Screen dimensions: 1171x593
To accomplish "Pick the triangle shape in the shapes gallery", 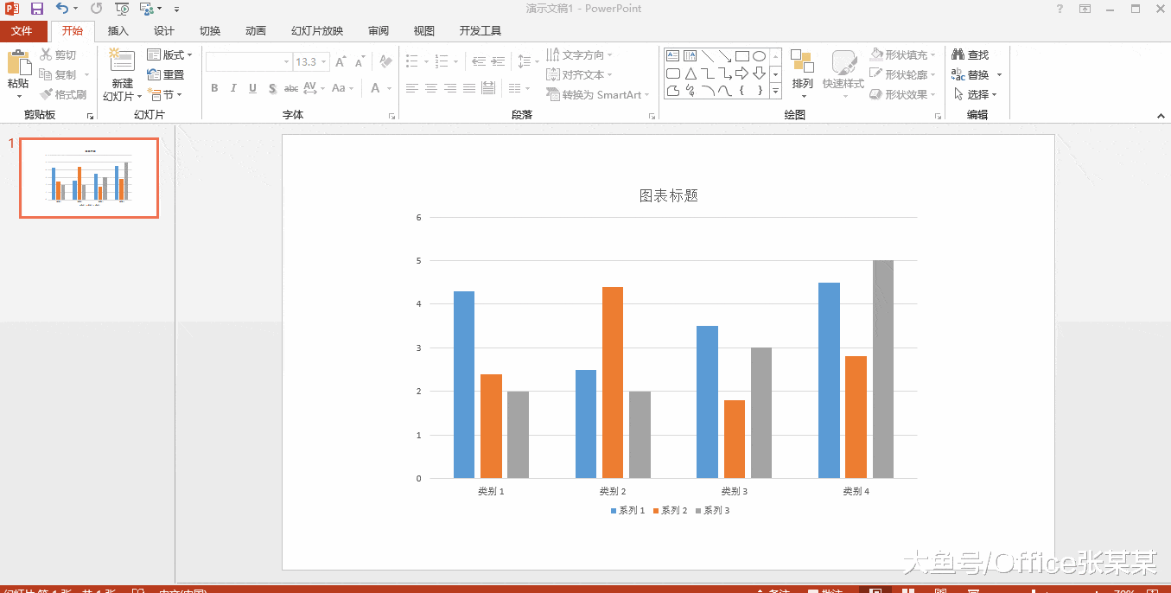I will click(x=691, y=73).
